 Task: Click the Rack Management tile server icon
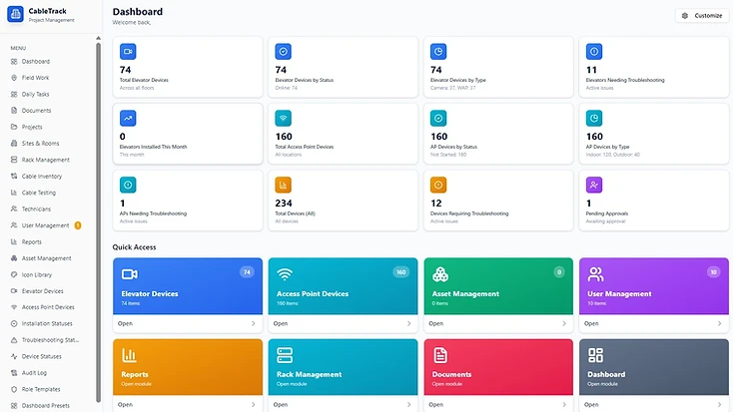[285, 355]
